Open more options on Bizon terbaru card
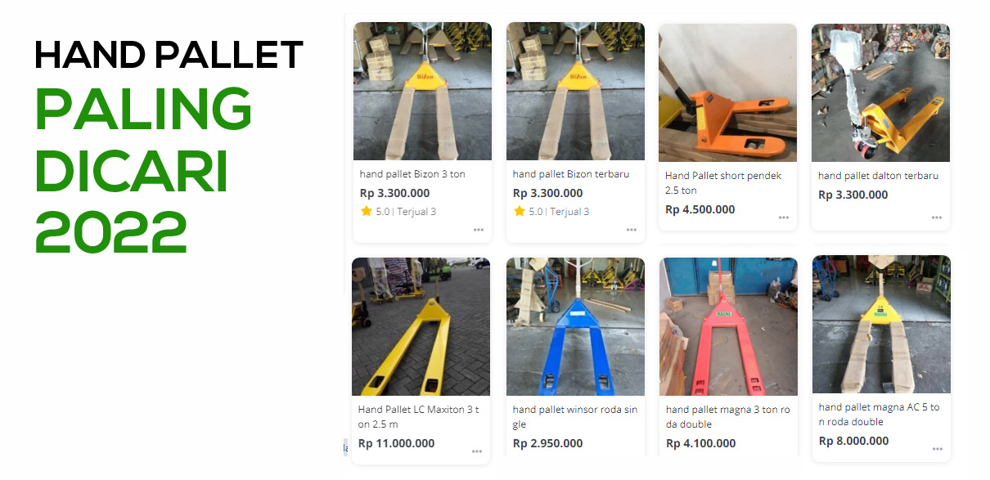This screenshot has height=480, width=990. [x=632, y=230]
